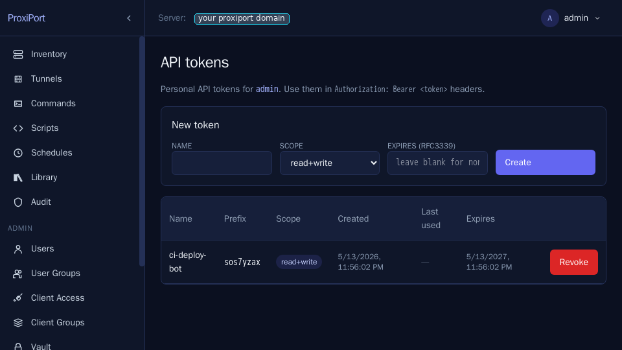Click the Expires column header
The width and height of the screenshot is (622, 350).
pos(480,218)
